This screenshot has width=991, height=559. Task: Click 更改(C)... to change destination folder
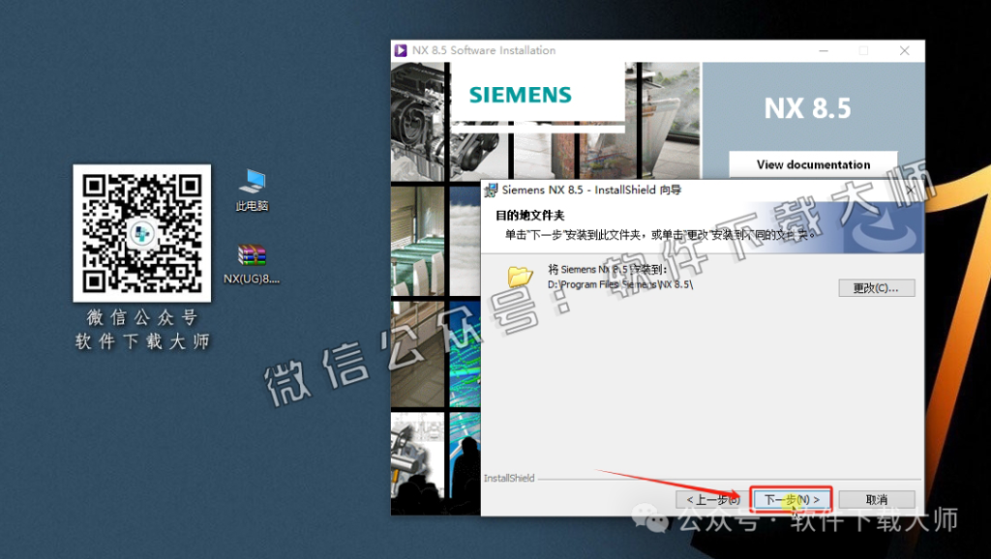[876, 287]
